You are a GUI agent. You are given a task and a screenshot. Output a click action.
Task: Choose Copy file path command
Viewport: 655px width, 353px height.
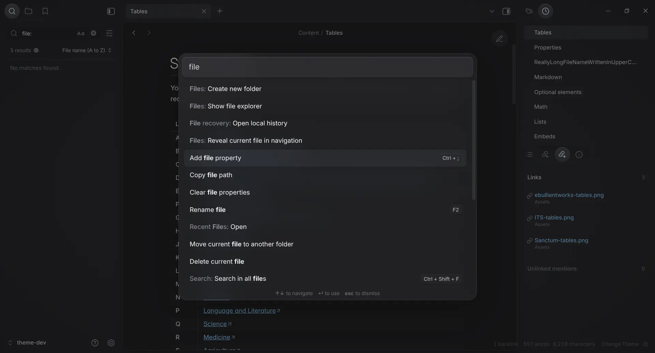(325, 175)
